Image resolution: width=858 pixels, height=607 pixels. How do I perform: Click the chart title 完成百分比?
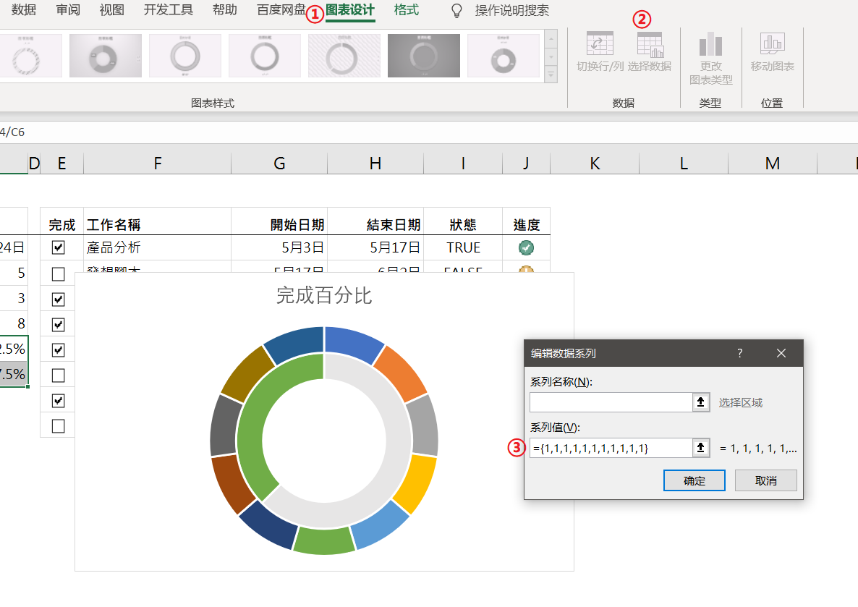324,296
